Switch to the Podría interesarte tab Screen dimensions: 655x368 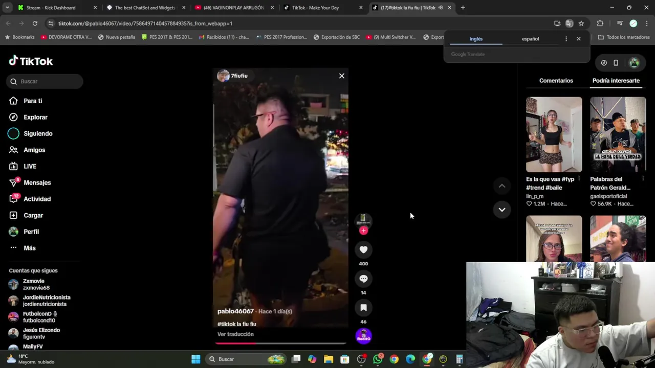[616, 80]
